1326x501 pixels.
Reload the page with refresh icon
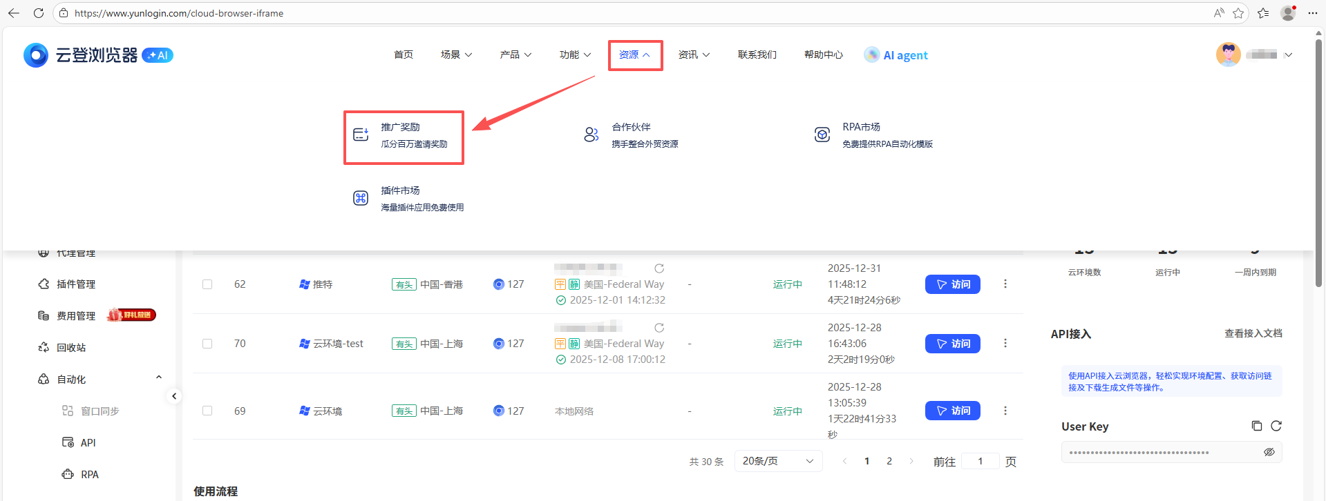click(39, 13)
